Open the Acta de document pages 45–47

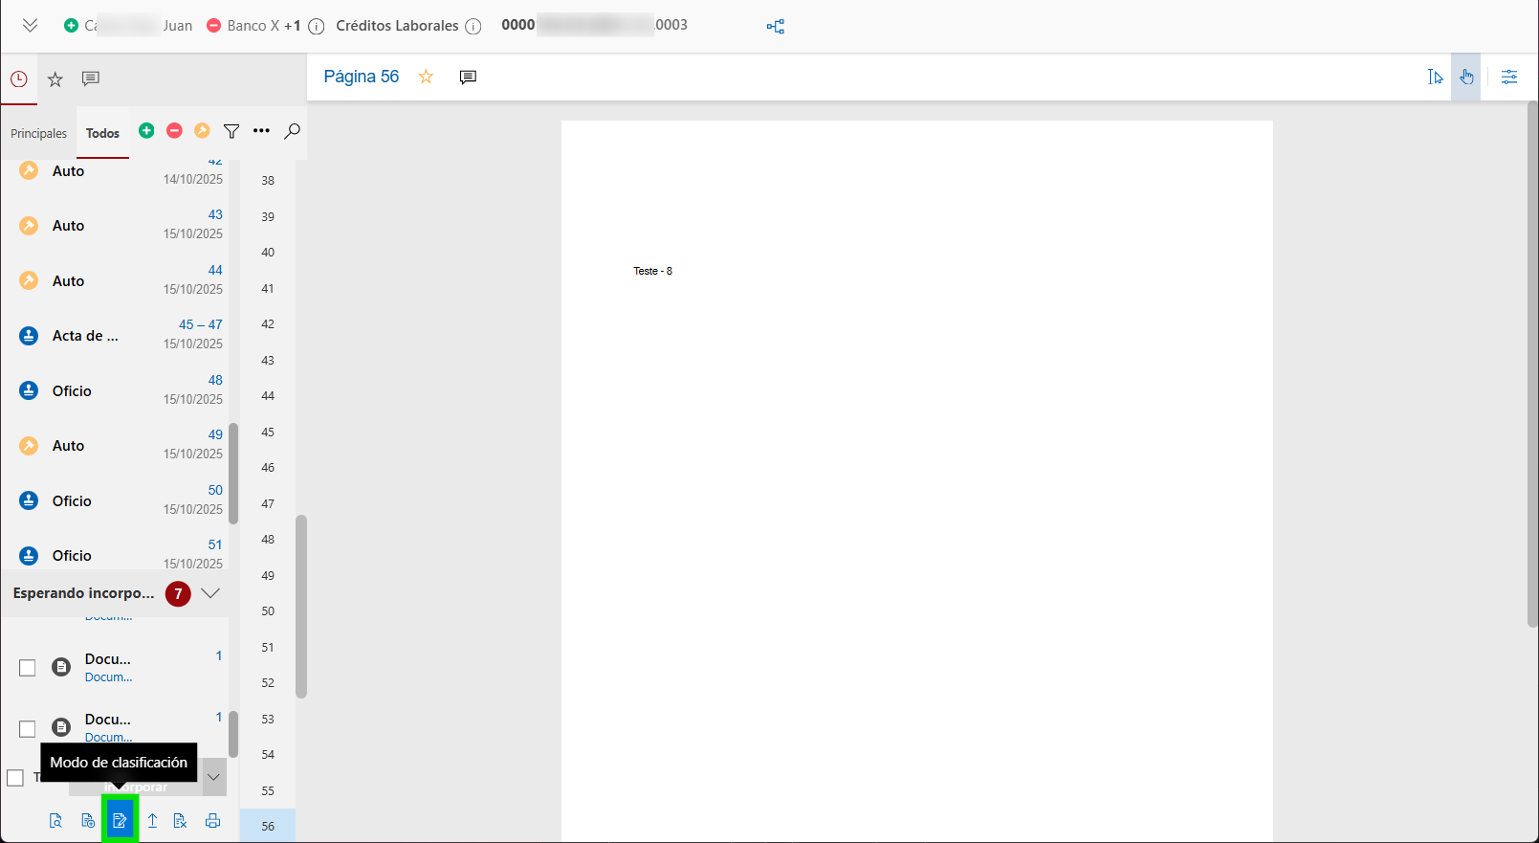pos(85,336)
